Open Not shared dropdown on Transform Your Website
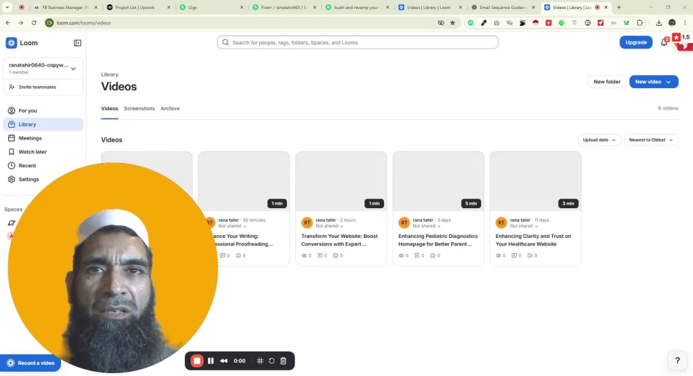693x376 pixels. click(329, 226)
